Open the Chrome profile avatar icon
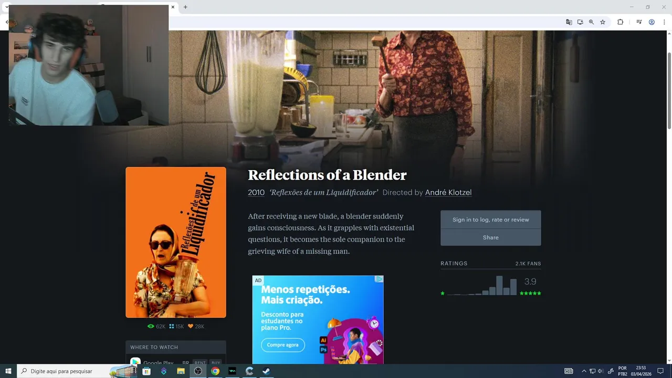Screen dimensions: 672x378 652,22
